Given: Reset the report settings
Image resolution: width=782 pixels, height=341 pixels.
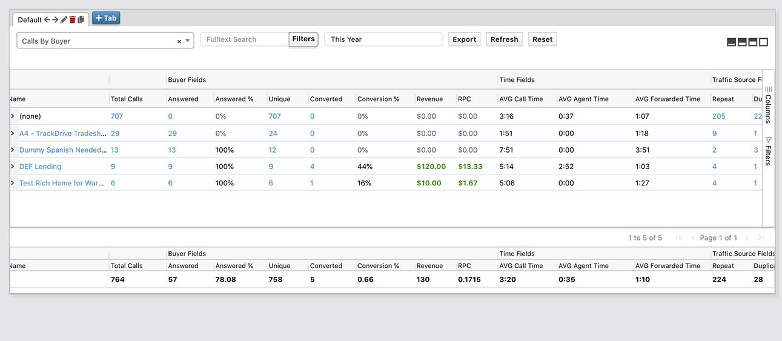Looking at the screenshot, I should pyautogui.click(x=543, y=39).
